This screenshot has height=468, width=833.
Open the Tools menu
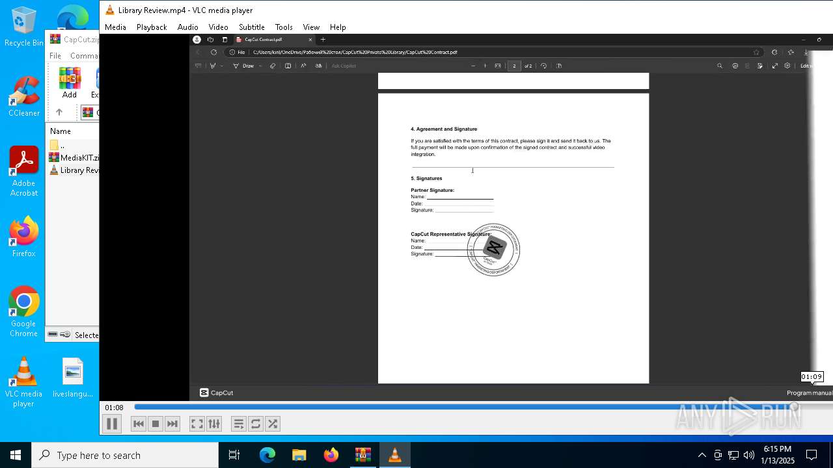click(x=284, y=27)
